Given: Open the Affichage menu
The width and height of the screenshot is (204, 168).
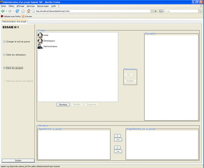Looking at the screenshot, I should point(20,6).
